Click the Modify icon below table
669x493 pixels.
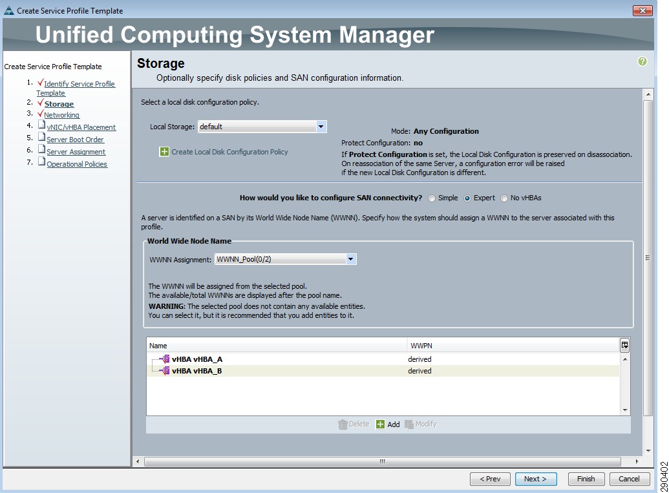click(409, 425)
